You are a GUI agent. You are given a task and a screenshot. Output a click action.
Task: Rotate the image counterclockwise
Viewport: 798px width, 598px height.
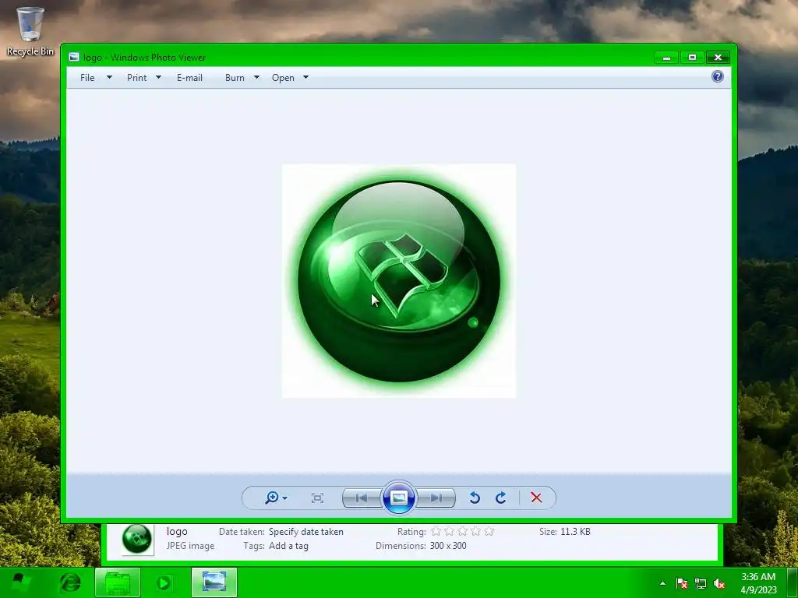[x=475, y=498]
